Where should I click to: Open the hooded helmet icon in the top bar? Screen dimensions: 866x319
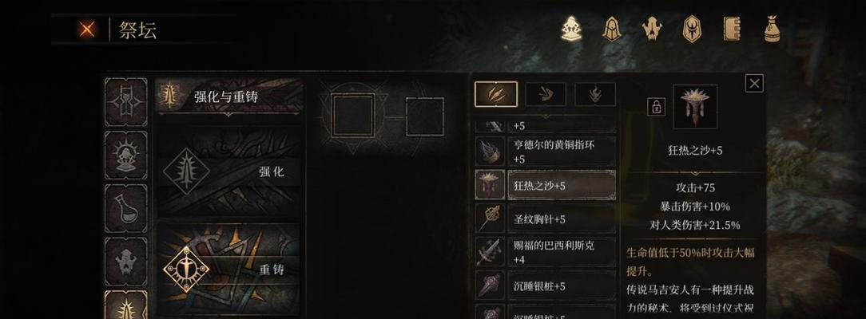[612, 29]
